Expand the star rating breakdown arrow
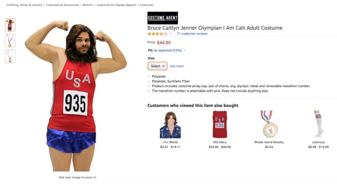The image size is (337, 187). point(171,34)
